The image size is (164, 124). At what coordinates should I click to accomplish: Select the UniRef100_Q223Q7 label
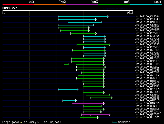point(147,115)
